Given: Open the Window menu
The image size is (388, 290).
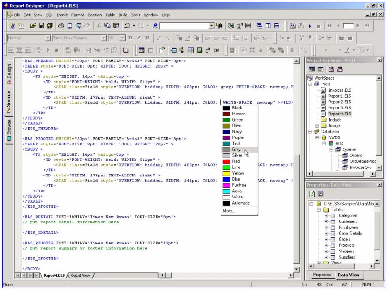Looking at the screenshot, I should [151, 15].
